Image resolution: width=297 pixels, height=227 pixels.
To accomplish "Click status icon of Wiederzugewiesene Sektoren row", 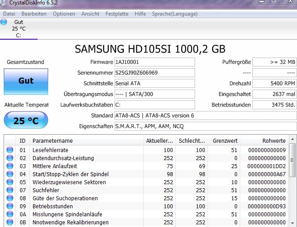I will 10,182.
